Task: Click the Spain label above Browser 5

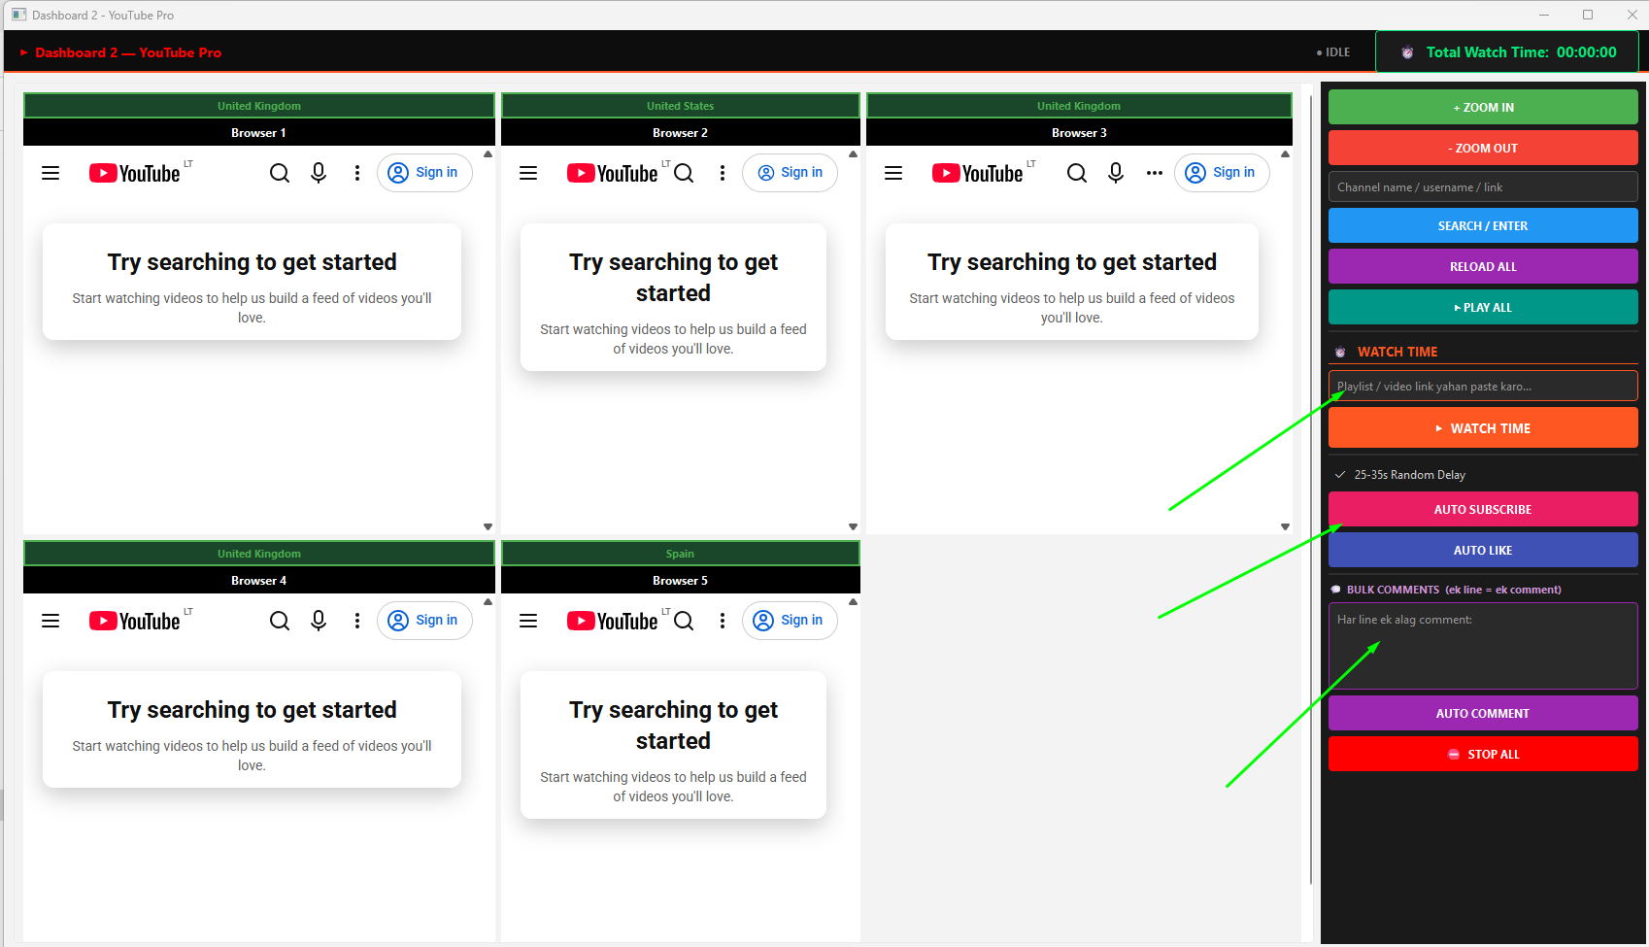Action: (680, 554)
